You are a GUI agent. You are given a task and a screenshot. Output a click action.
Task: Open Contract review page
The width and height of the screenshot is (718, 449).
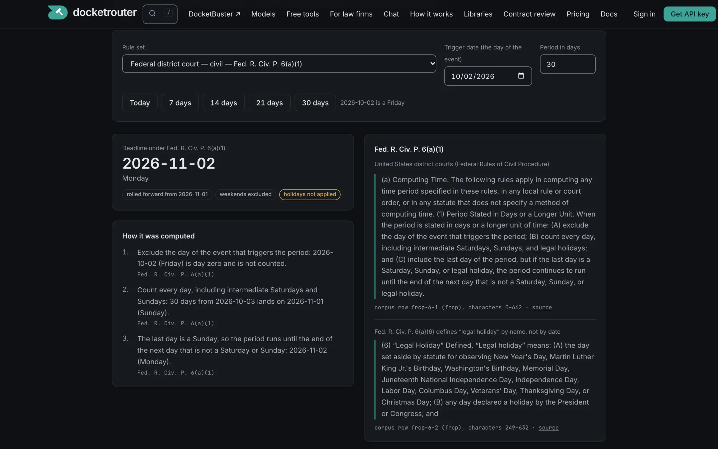(529, 14)
